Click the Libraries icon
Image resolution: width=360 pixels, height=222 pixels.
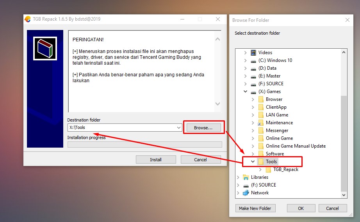pyautogui.click(x=246, y=177)
